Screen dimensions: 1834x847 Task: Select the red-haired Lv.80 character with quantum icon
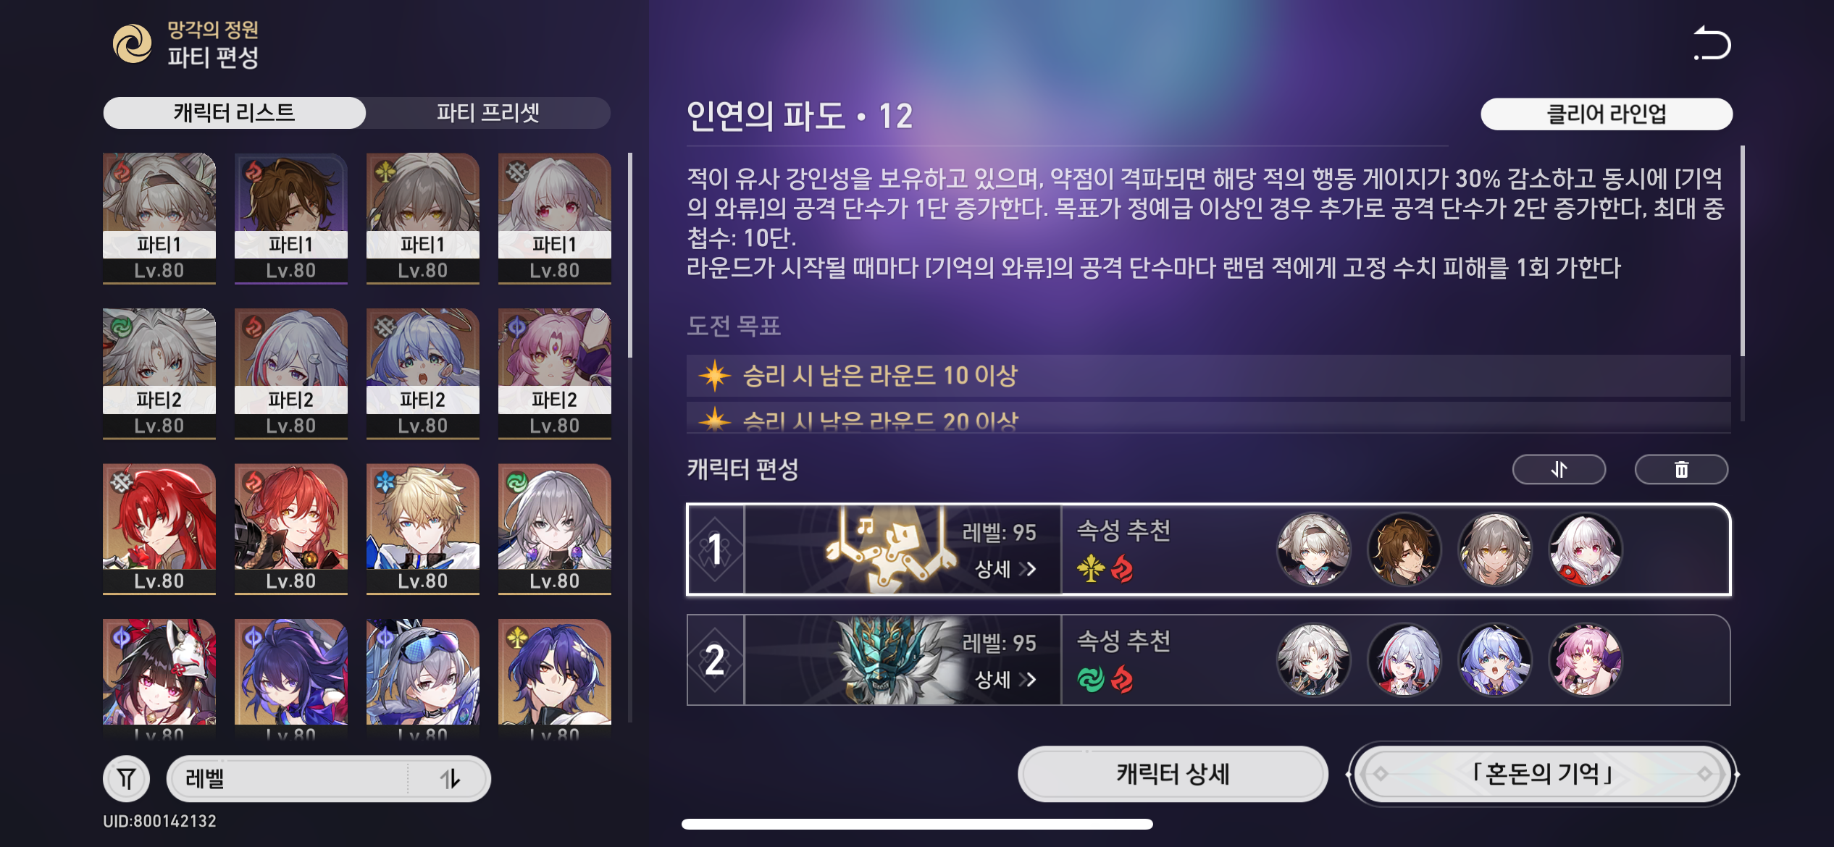coord(159,529)
